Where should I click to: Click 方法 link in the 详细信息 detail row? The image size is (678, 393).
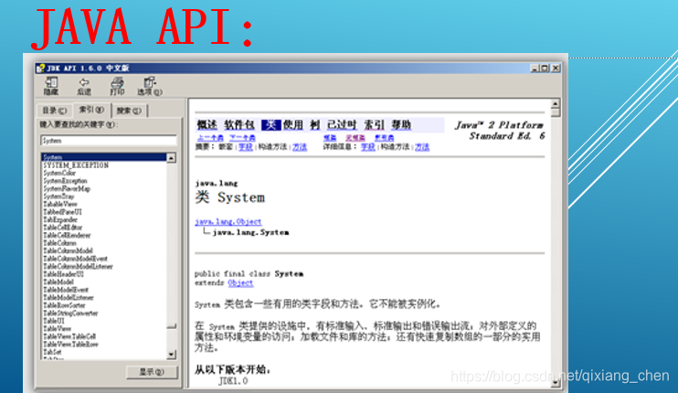(x=422, y=147)
